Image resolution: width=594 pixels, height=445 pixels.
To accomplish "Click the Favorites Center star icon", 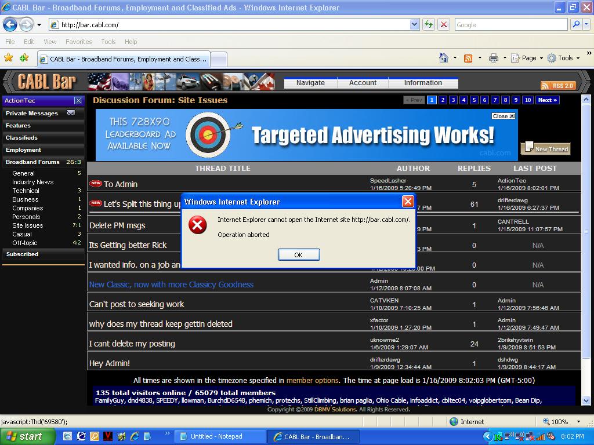I will (x=8, y=58).
